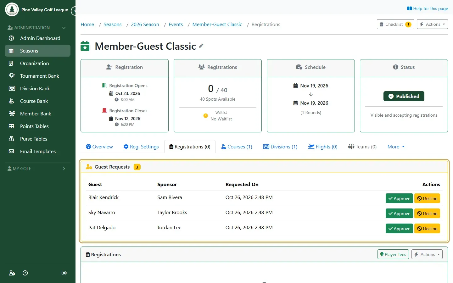Click the user settings icon in sidebar footer
Viewport: 453px width, 283px height.
(12, 273)
